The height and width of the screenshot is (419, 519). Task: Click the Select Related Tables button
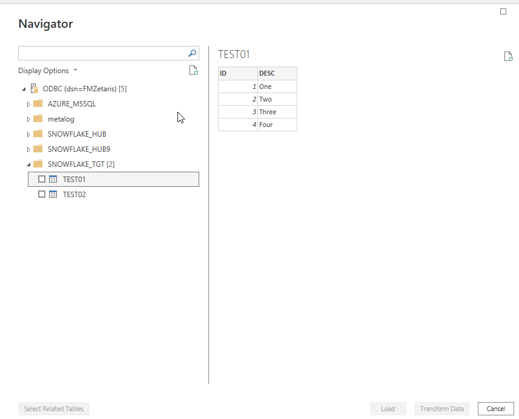pyautogui.click(x=54, y=409)
